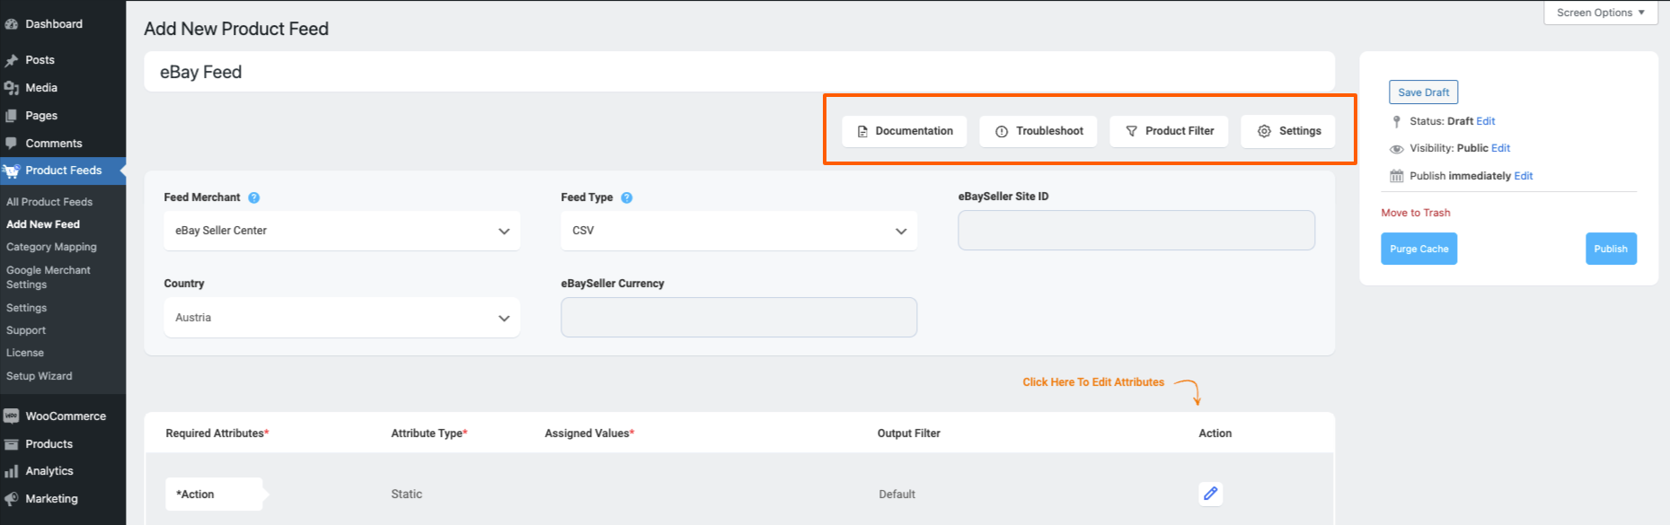Image resolution: width=1670 pixels, height=525 pixels.
Task: Open the License submenu item
Action: [x=25, y=353]
